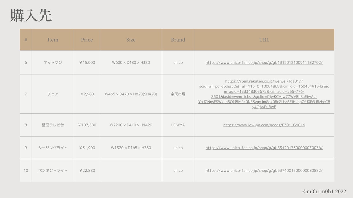Viewport: 353px width, 198px height.
Task: Click the ©m0h1m0h1 2022 copyright text
Action: [x=324, y=191]
